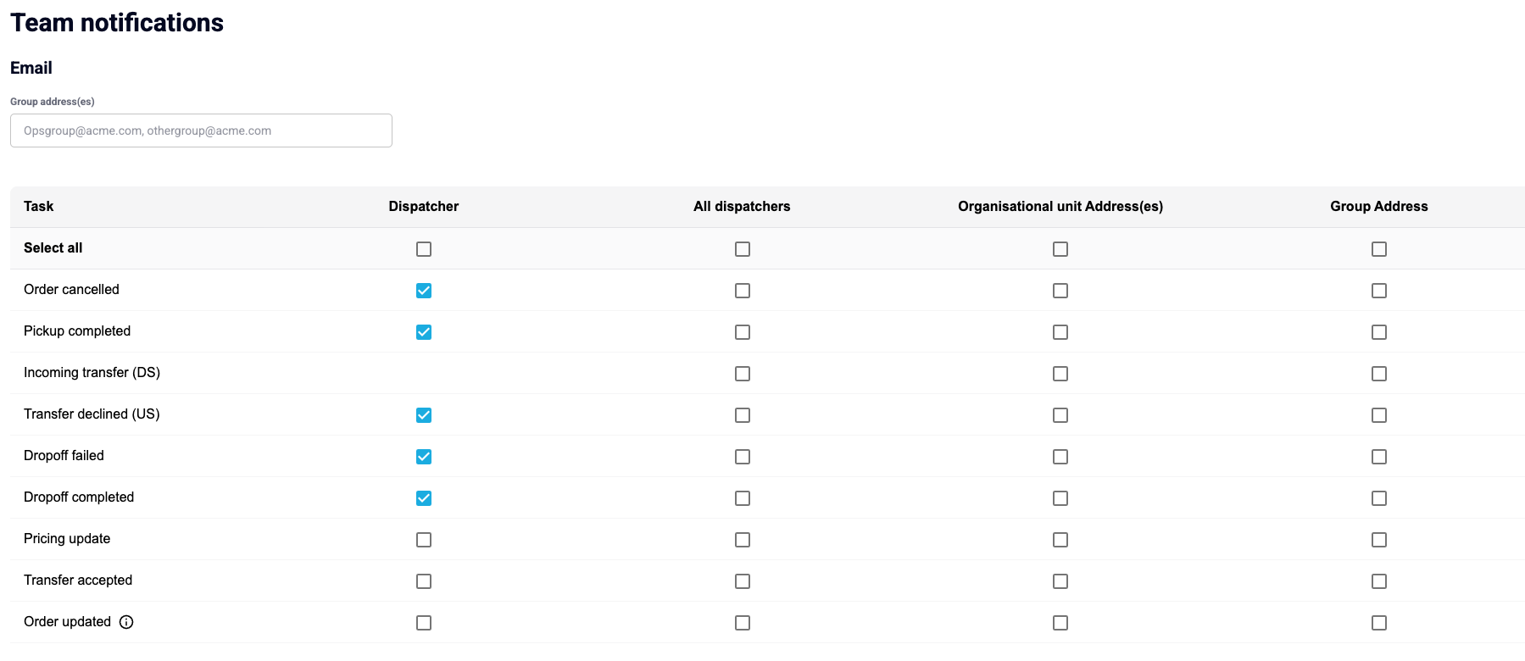The width and height of the screenshot is (1525, 661).
Task: Enable Pricing update for Dispatcher
Action: click(424, 540)
